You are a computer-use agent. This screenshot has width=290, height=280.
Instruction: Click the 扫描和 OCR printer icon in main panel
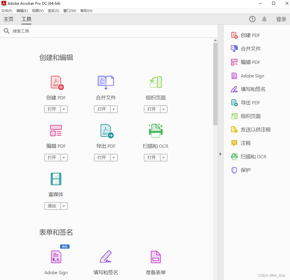[156, 130]
